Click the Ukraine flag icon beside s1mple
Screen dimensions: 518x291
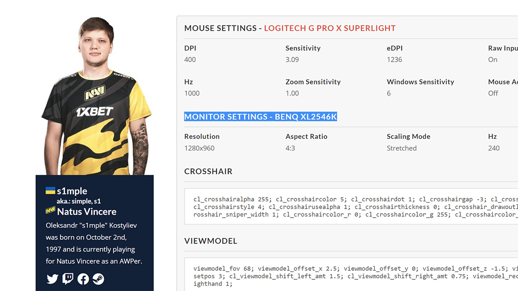point(51,191)
